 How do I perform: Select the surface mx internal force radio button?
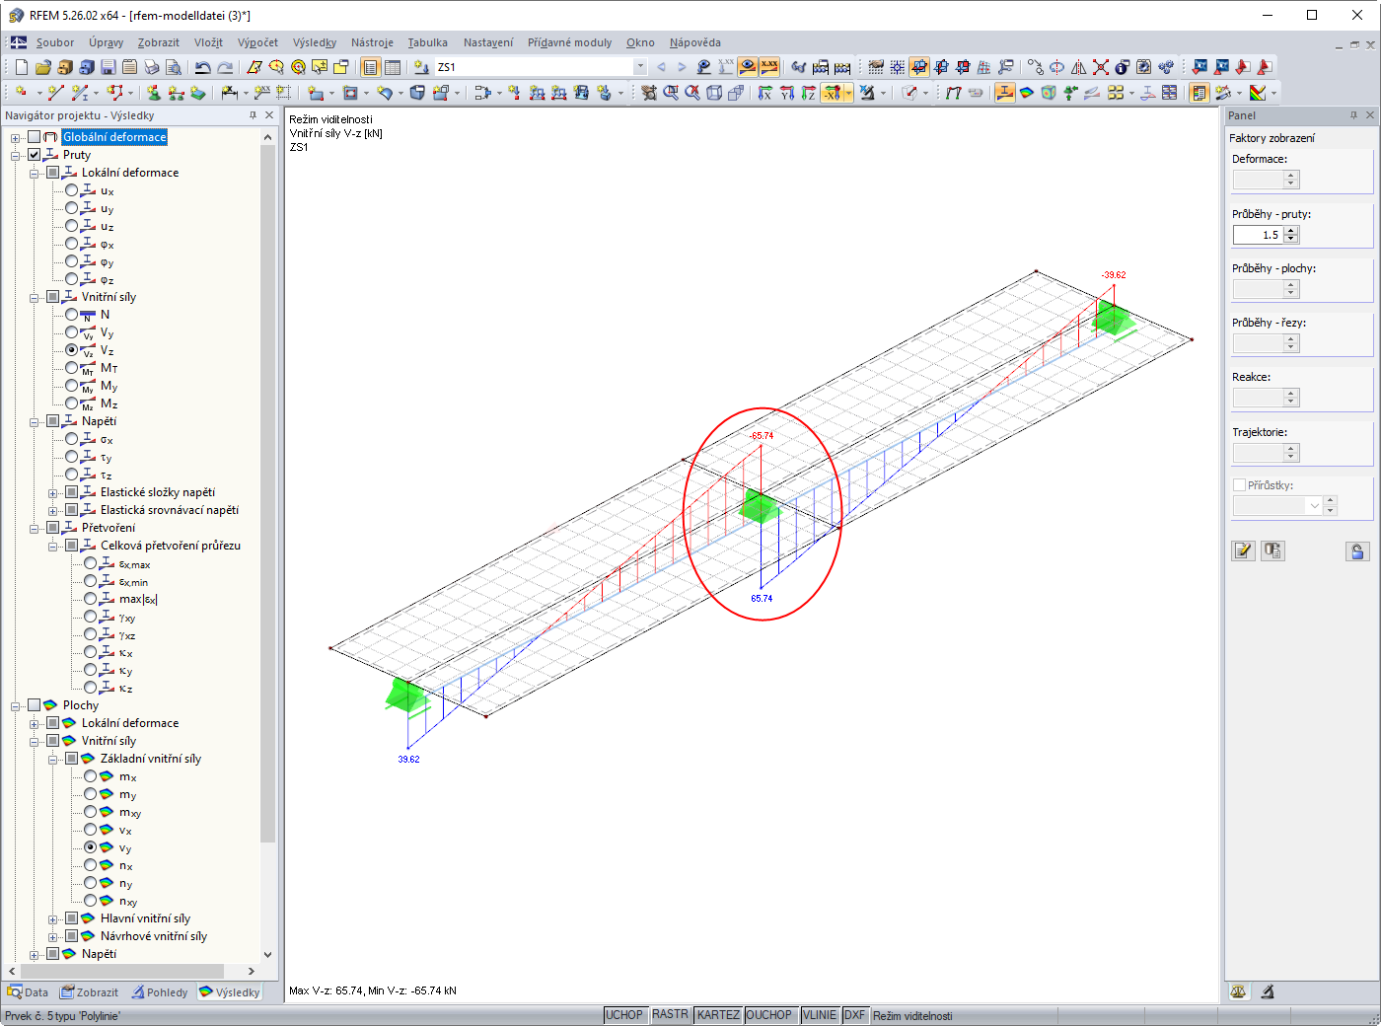coord(90,776)
